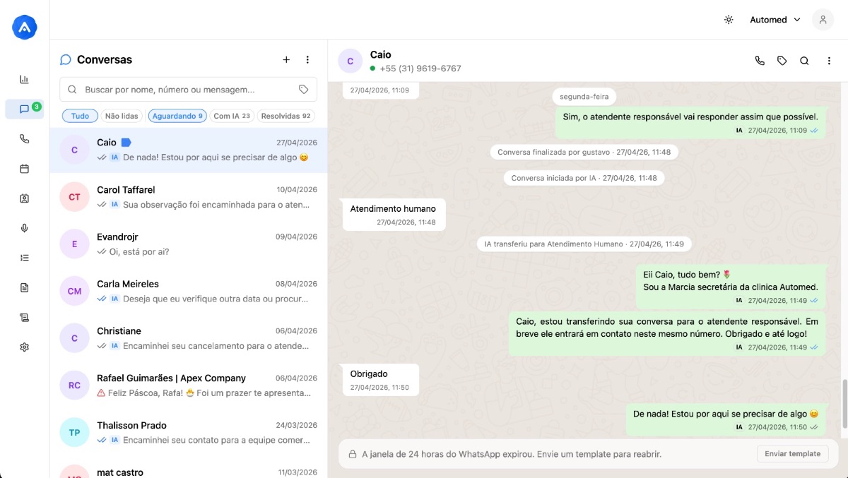
Task: Select the Aguardando filter tab
Action: pos(177,116)
